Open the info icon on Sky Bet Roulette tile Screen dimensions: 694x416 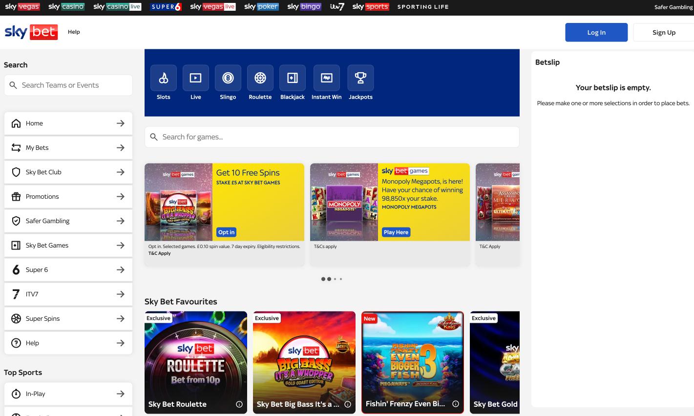pos(239,404)
